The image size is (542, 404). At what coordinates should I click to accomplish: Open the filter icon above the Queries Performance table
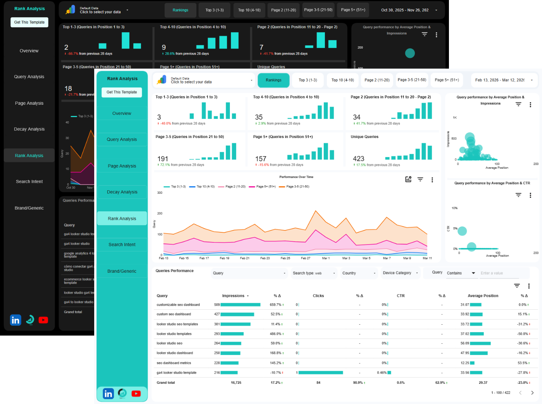pos(517,285)
